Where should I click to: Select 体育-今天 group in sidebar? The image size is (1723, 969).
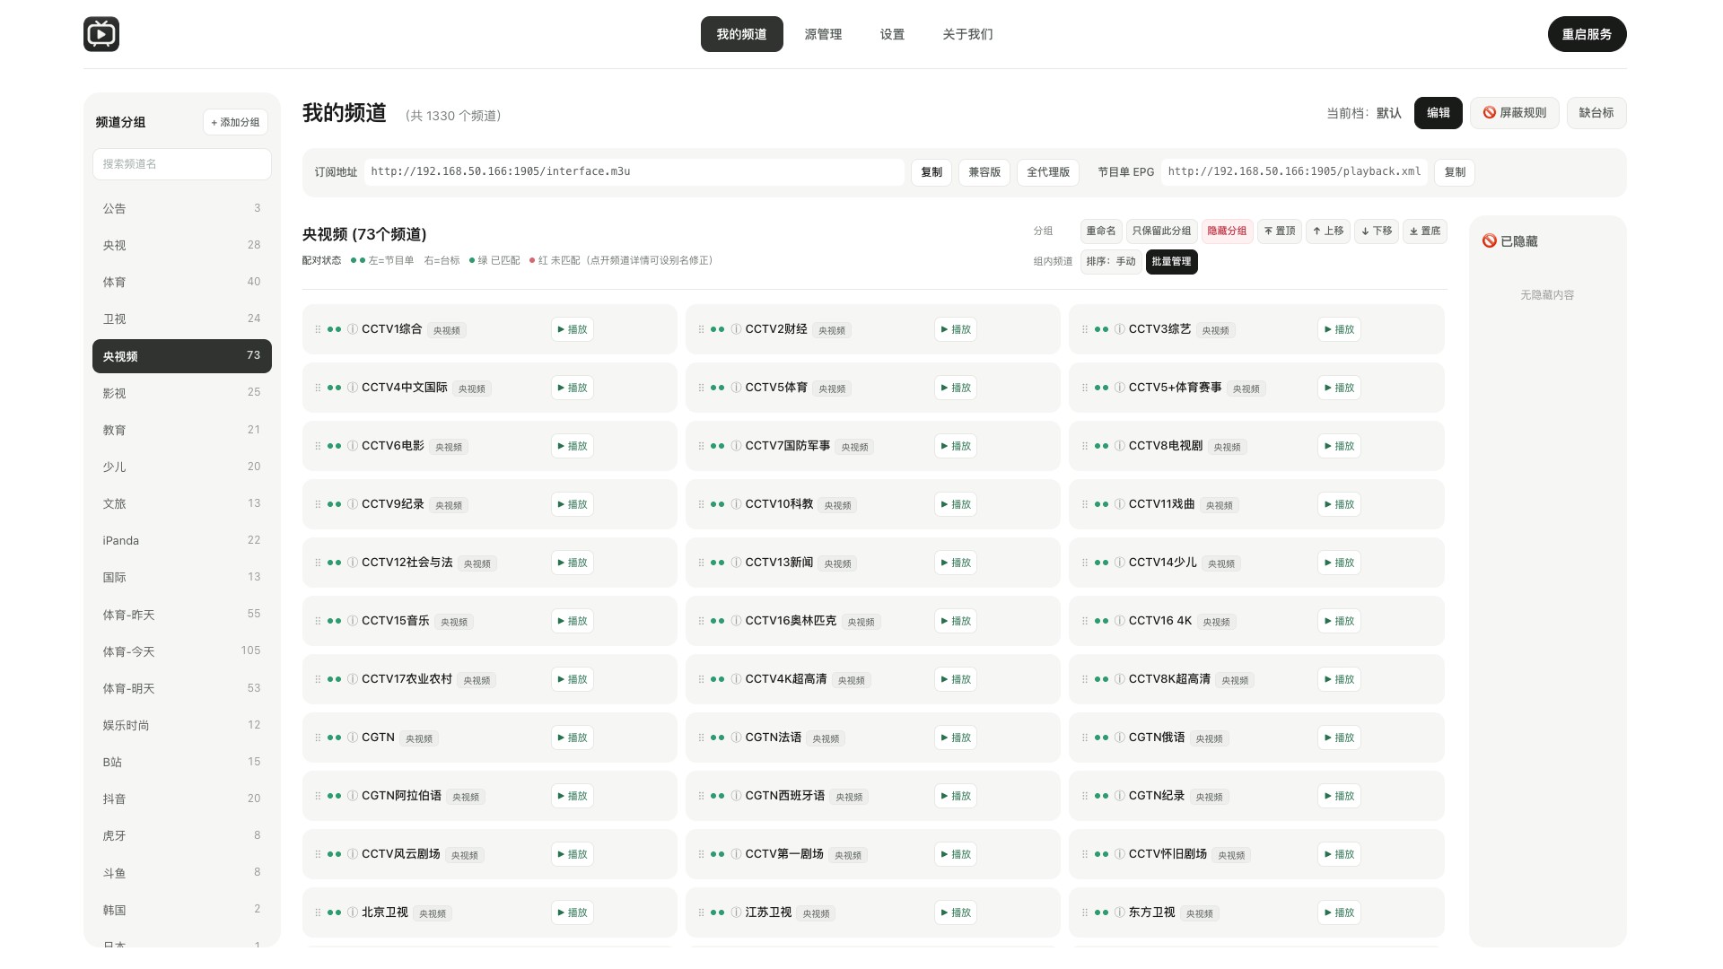tap(182, 651)
